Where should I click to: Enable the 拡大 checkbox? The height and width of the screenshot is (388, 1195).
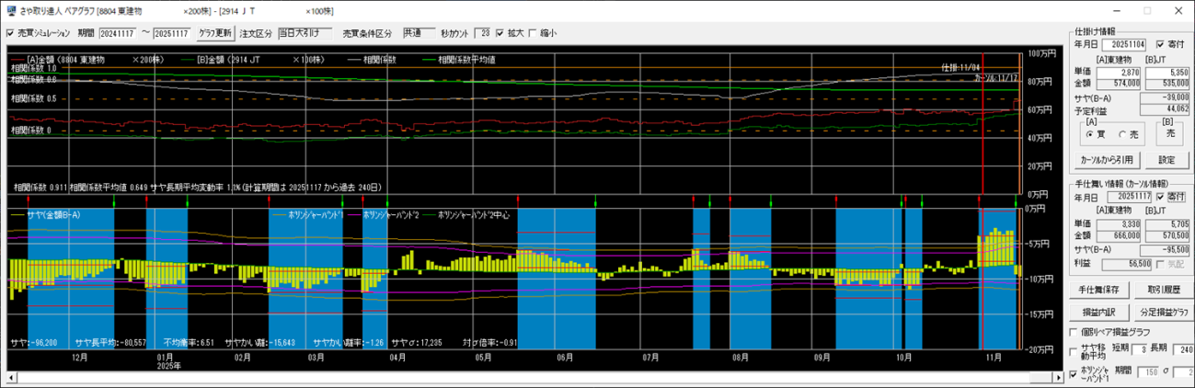[500, 33]
